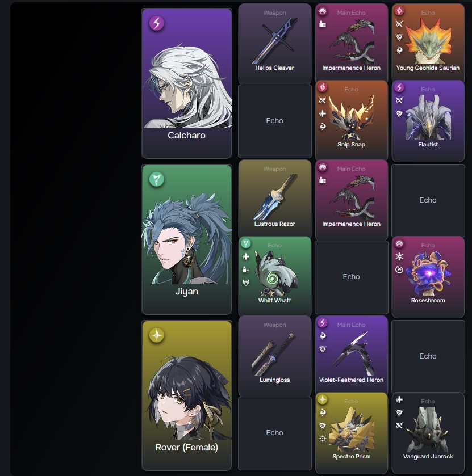Open the Lumingloss weapon slot
472x476 pixels.
(275, 356)
